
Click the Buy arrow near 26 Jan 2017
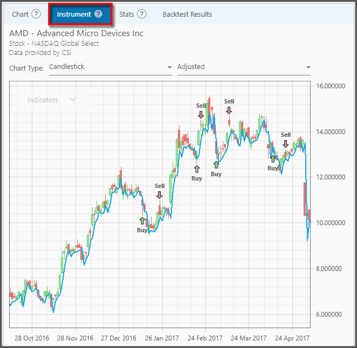(x=142, y=221)
